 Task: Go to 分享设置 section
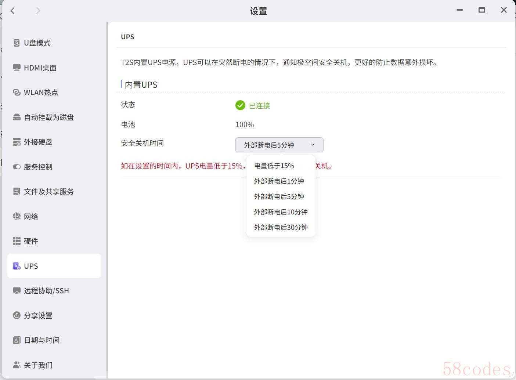pyautogui.click(x=38, y=316)
